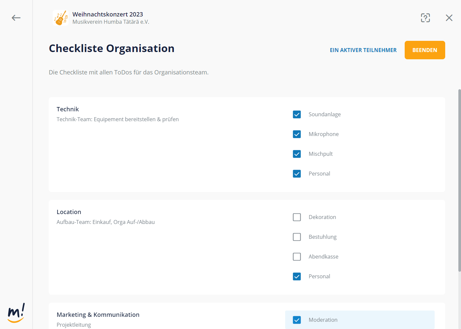Click the Soundanlage label
The image size is (461, 329).
coord(325,114)
